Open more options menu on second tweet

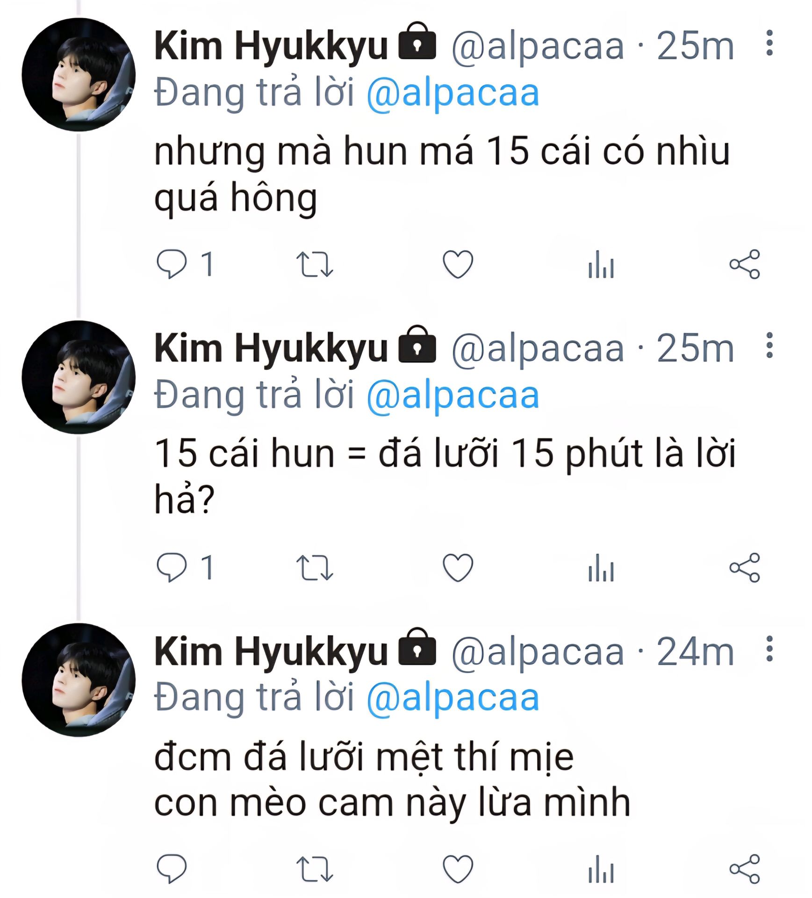769,347
